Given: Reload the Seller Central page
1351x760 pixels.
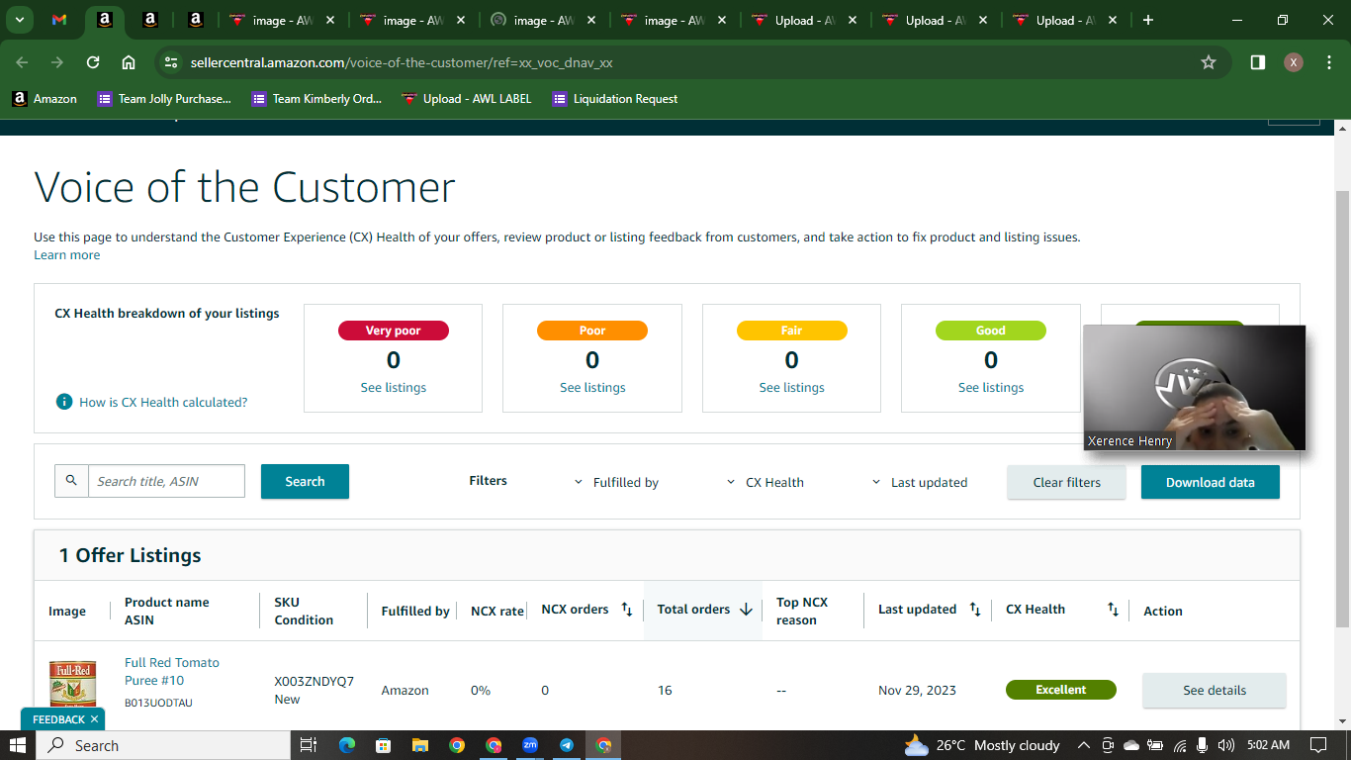Looking at the screenshot, I should pyautogui.click(x=93, y=62).
